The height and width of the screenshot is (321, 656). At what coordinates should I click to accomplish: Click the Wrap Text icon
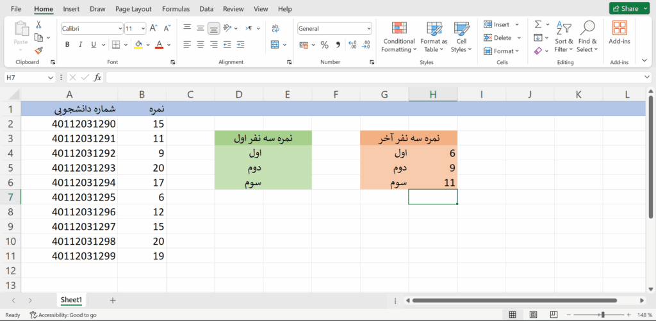pos(275,28)
